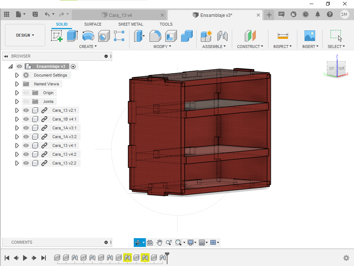Open the SM user profile button
Screen dimensions: 354x266
344,14
